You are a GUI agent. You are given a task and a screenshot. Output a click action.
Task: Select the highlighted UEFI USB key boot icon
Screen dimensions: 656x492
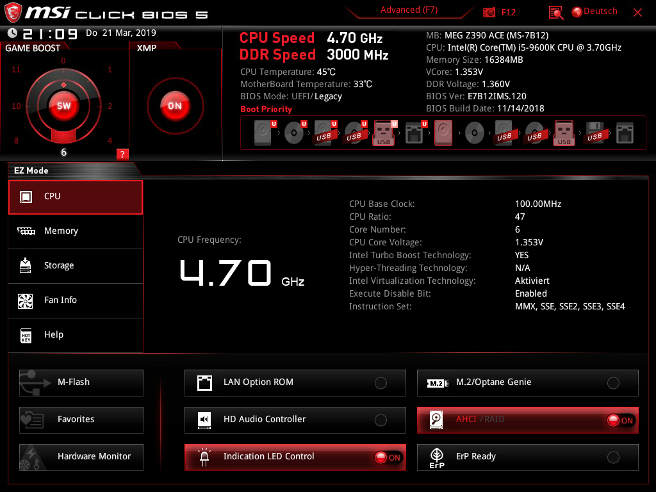click(384, 133)
